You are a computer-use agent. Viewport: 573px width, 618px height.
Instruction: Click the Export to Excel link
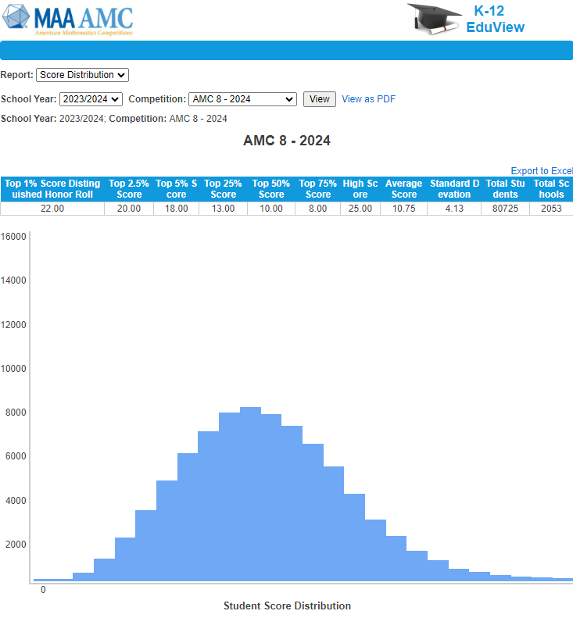[542, 170]
